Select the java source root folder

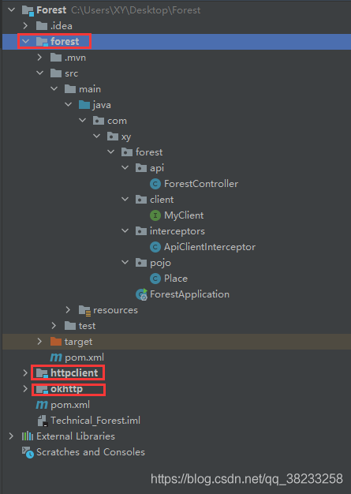95,105
